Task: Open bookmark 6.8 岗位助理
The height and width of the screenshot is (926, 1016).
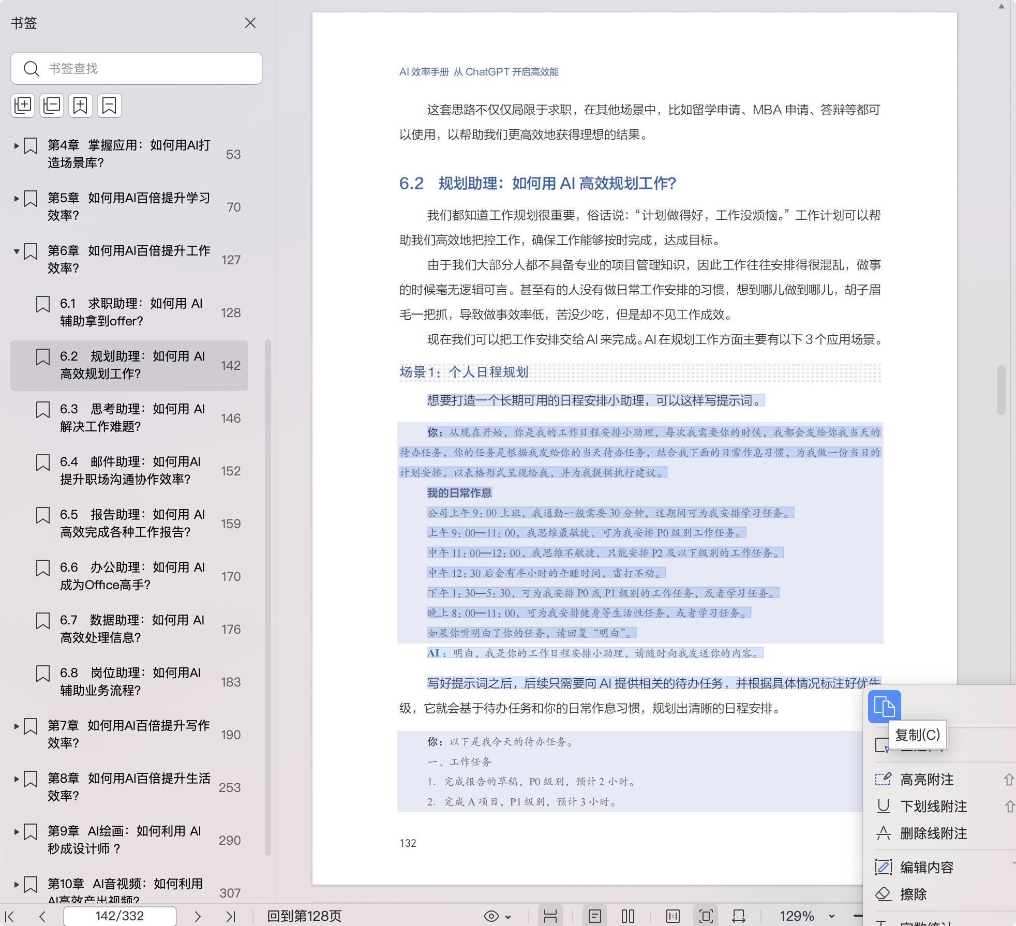Action: coord(129,682)
